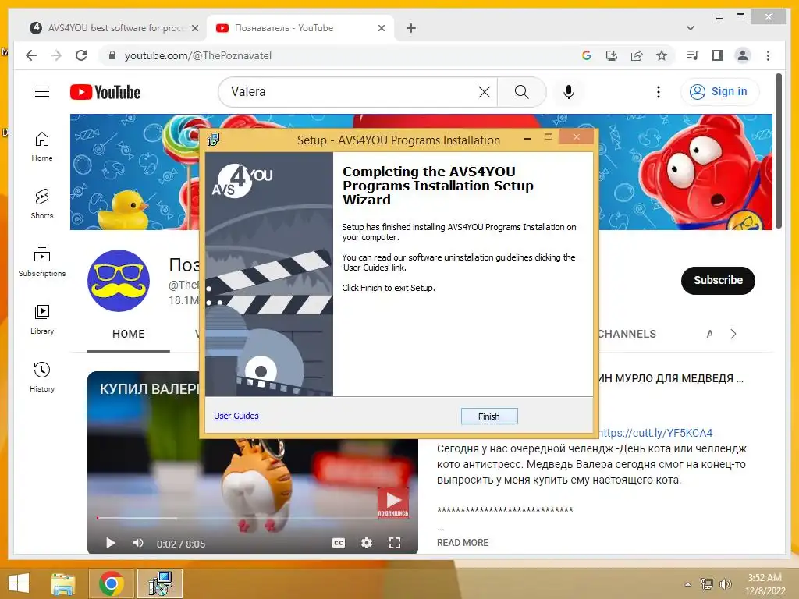Open YouTube hamburger guide menu

coord(42,92)
